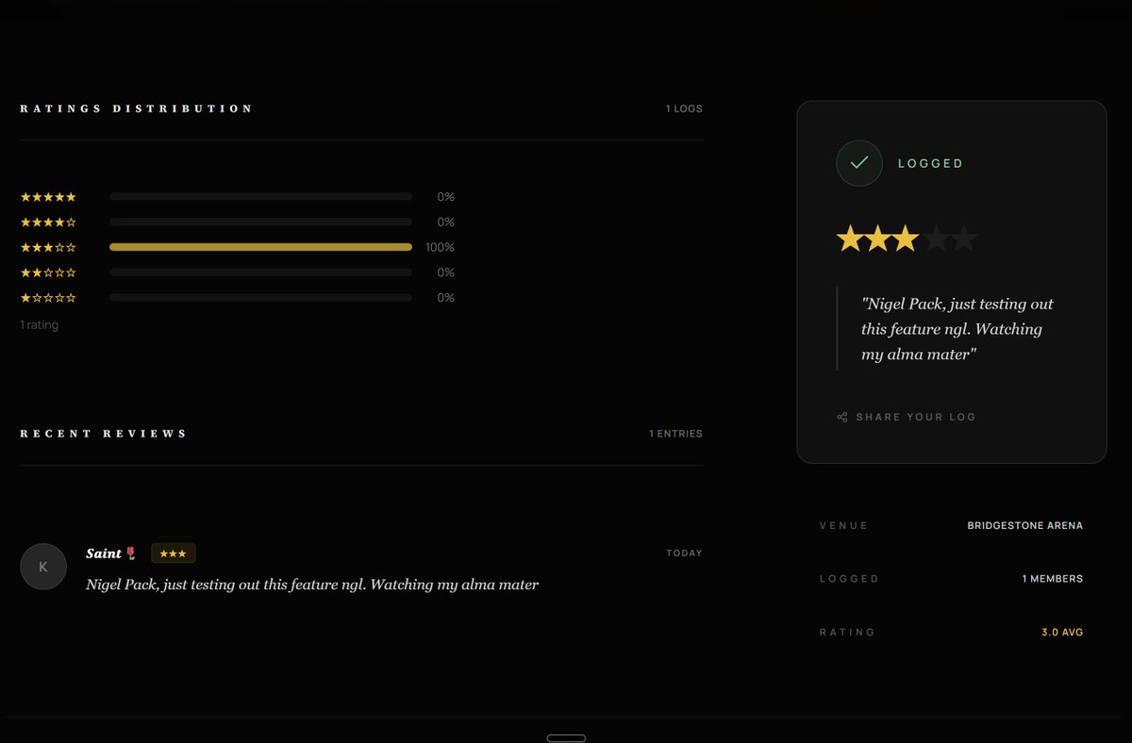1132x743 pixels.
Task: Click the one-star row star icons
Action: coord(48,298)
